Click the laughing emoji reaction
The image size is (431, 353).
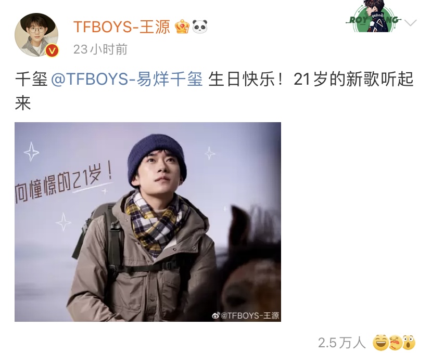pos(380,343)
